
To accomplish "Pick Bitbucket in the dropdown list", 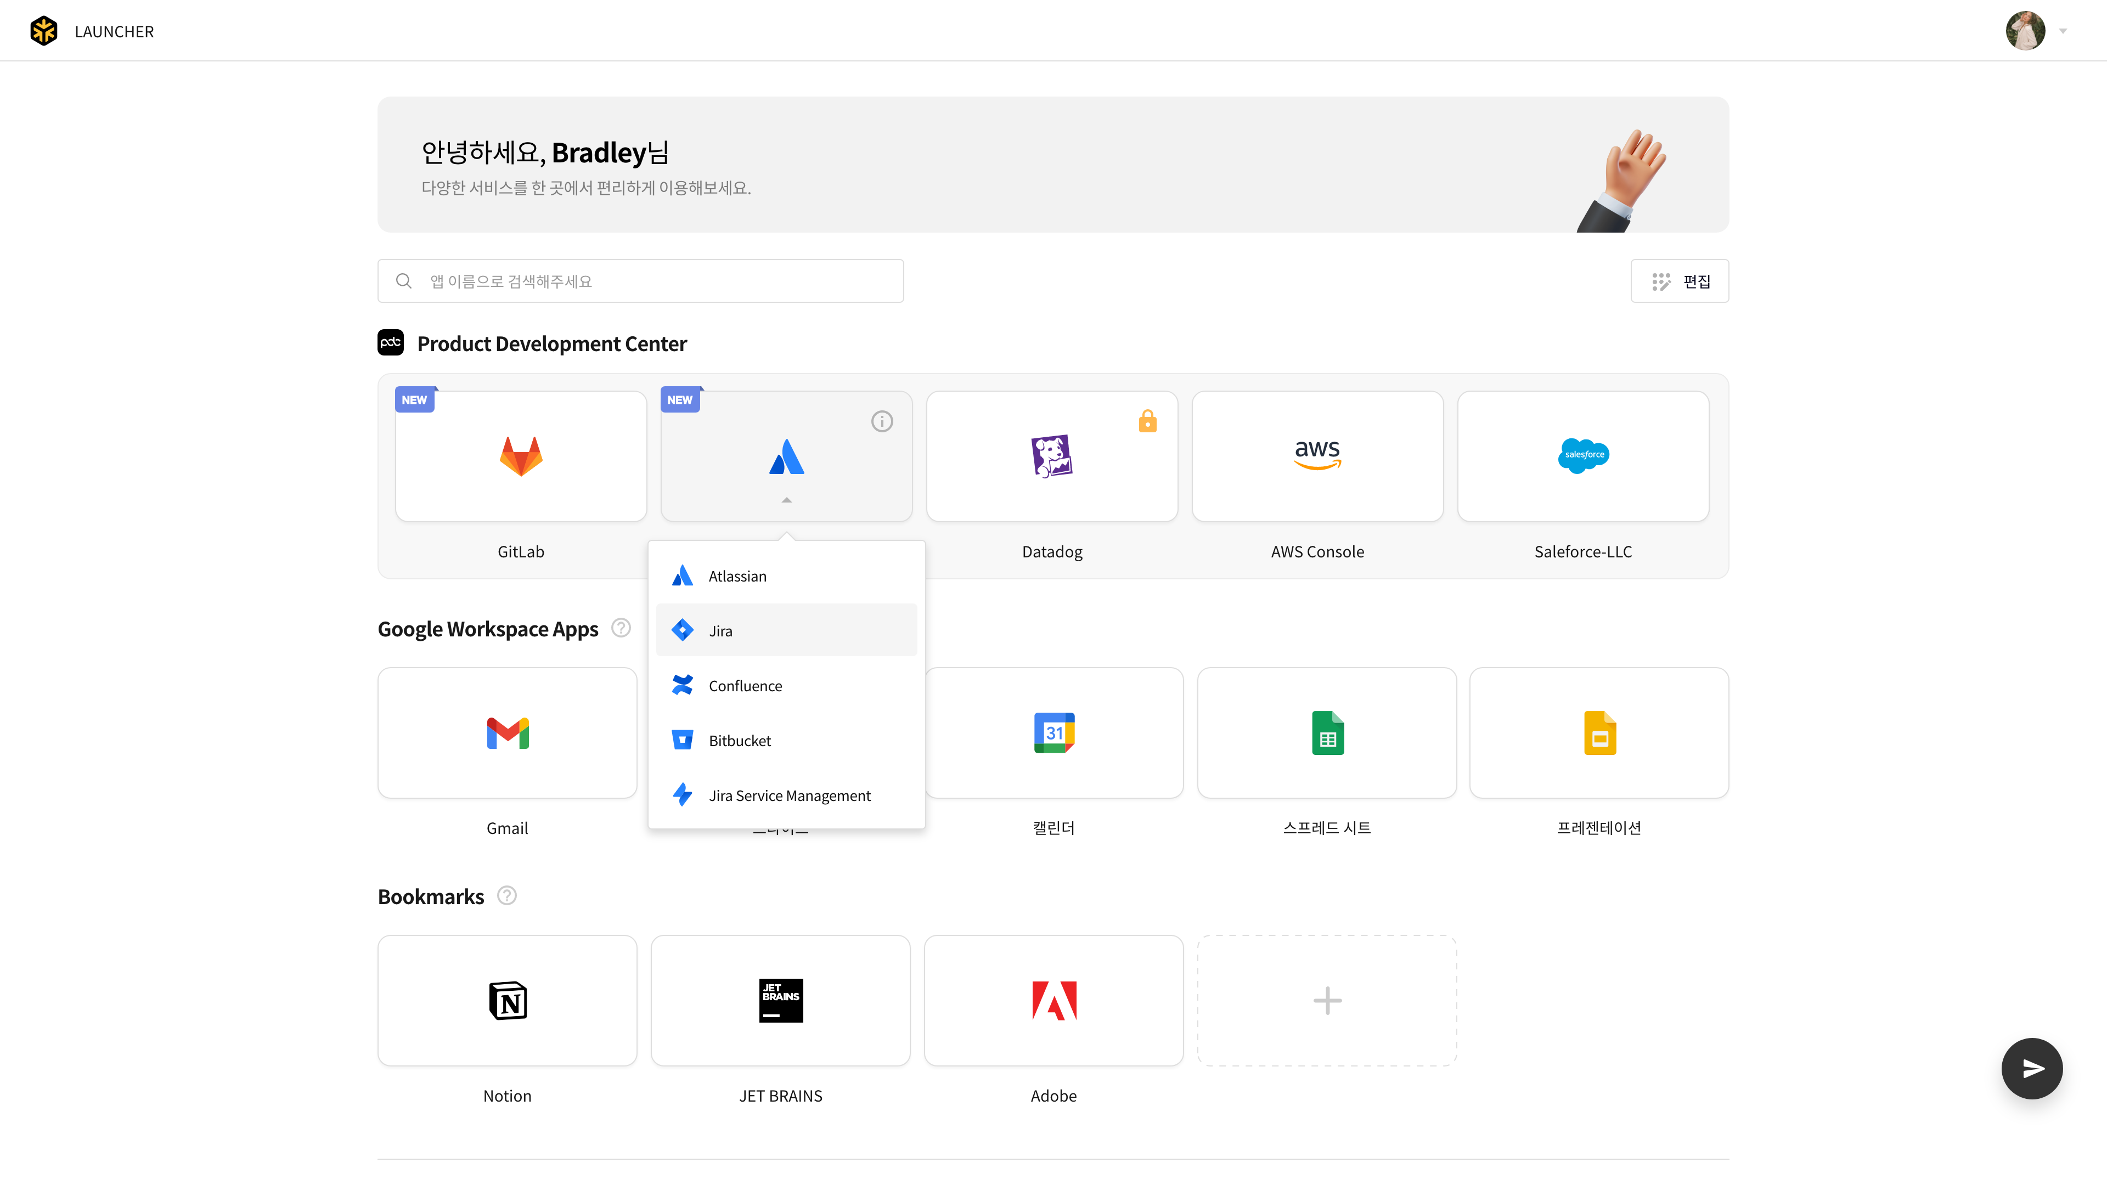I will (786, 740).
